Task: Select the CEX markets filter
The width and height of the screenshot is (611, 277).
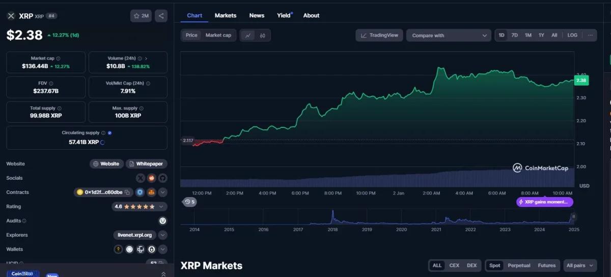Action: coord(454,265)
